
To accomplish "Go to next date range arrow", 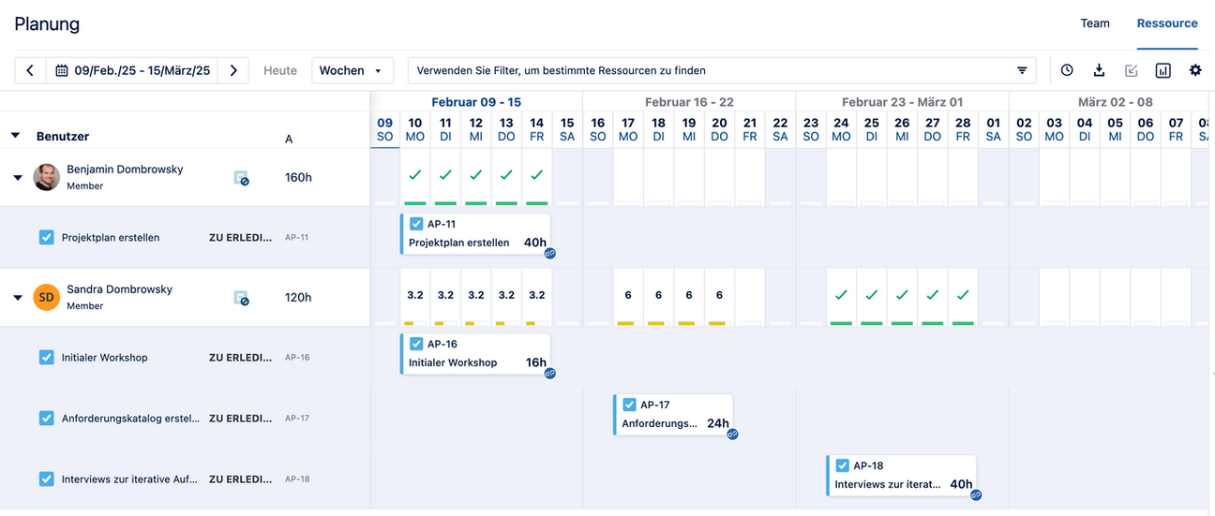I will (x=233, y=70).
